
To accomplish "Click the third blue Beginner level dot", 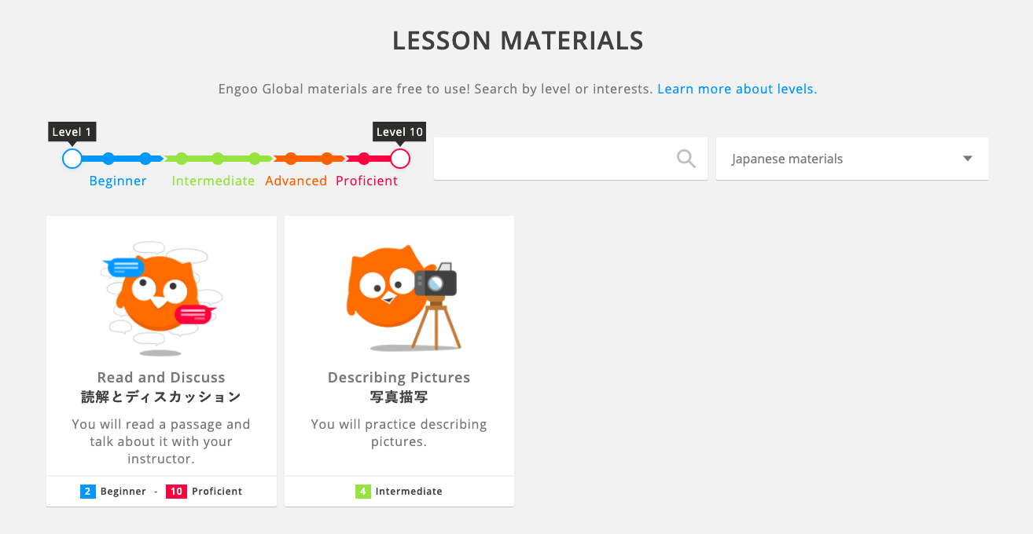I will click(145, 159).
